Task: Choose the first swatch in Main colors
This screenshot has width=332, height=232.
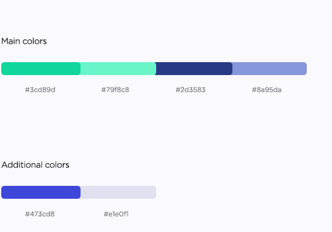Action: pos(41,69)
